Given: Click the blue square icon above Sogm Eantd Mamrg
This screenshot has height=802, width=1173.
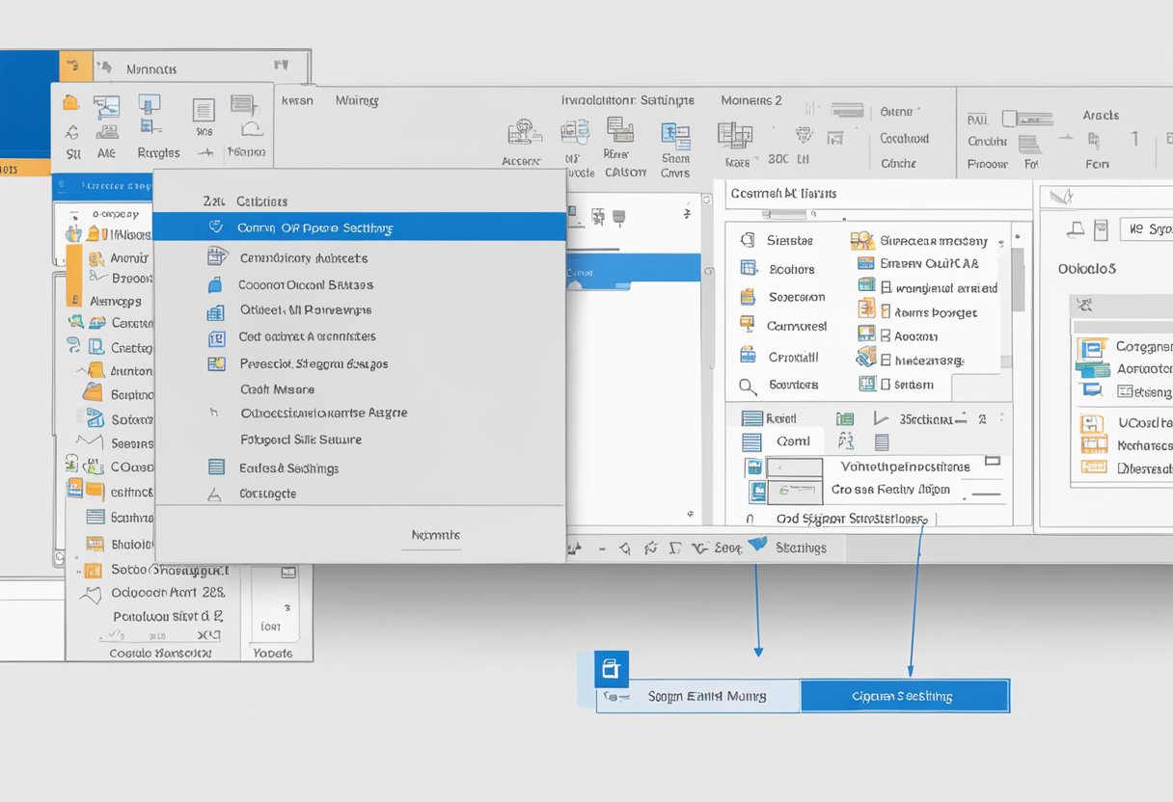Looking at the screenshot, I should click(612, 668).
